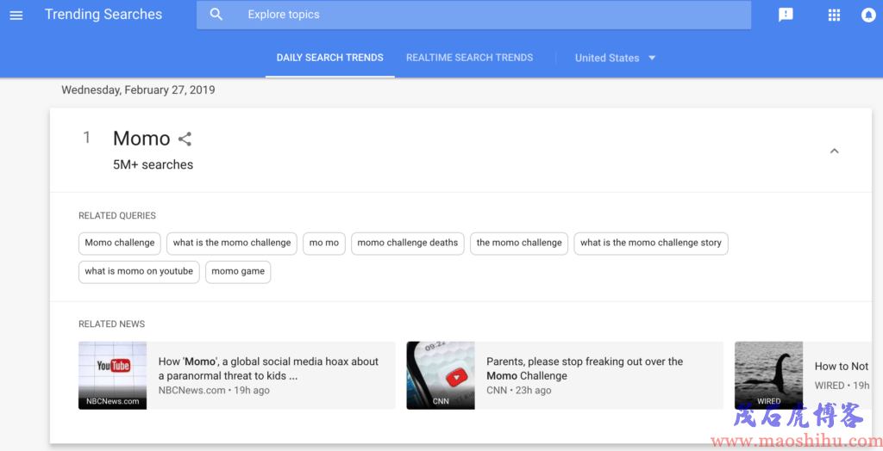The width and height of the screenshot is (883, 451).
Task: Open the United States country dropdown
Action: (x=615, y=58)
